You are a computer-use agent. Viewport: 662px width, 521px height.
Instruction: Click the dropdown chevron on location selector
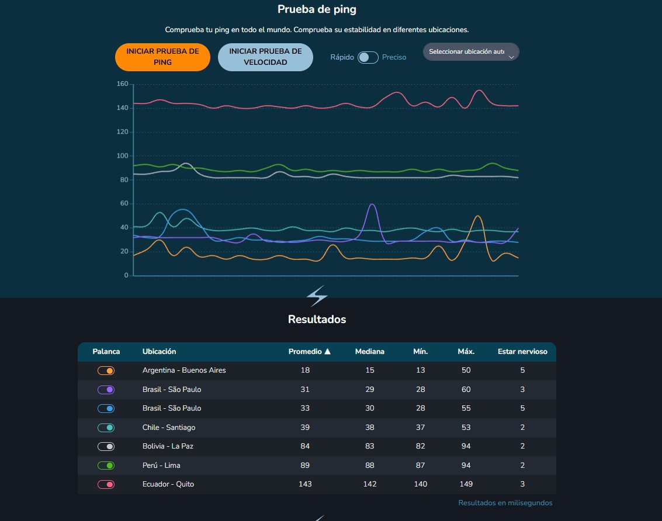click(511, 57)
